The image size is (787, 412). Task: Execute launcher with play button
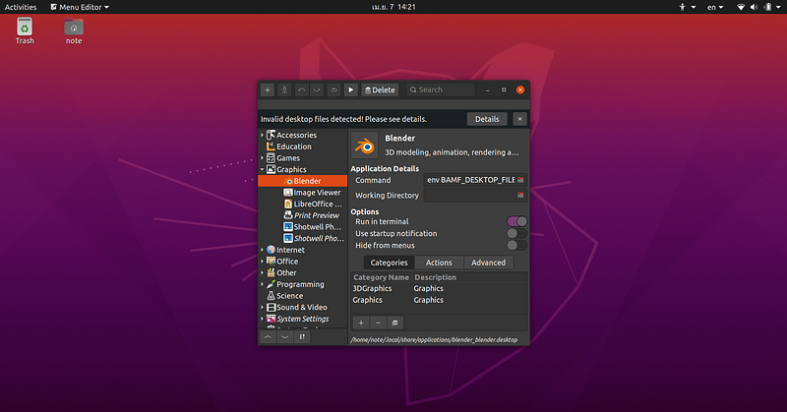(x=351, y=89)
